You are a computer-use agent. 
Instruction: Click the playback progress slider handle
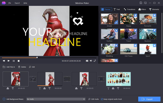(37, 57)
